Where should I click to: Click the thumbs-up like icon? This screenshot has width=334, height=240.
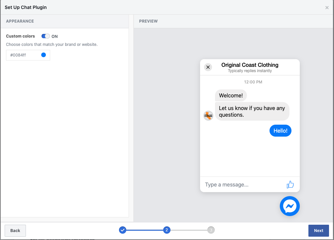tap(290, 184)
